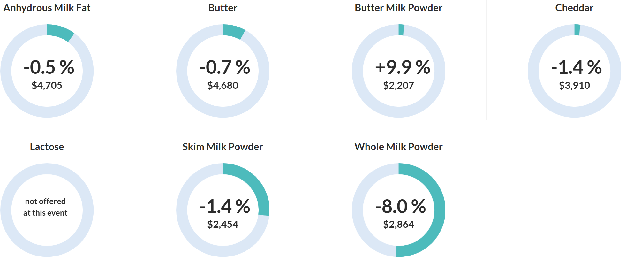
Task: Select the $4,705 price
Action: coord(47,85)
